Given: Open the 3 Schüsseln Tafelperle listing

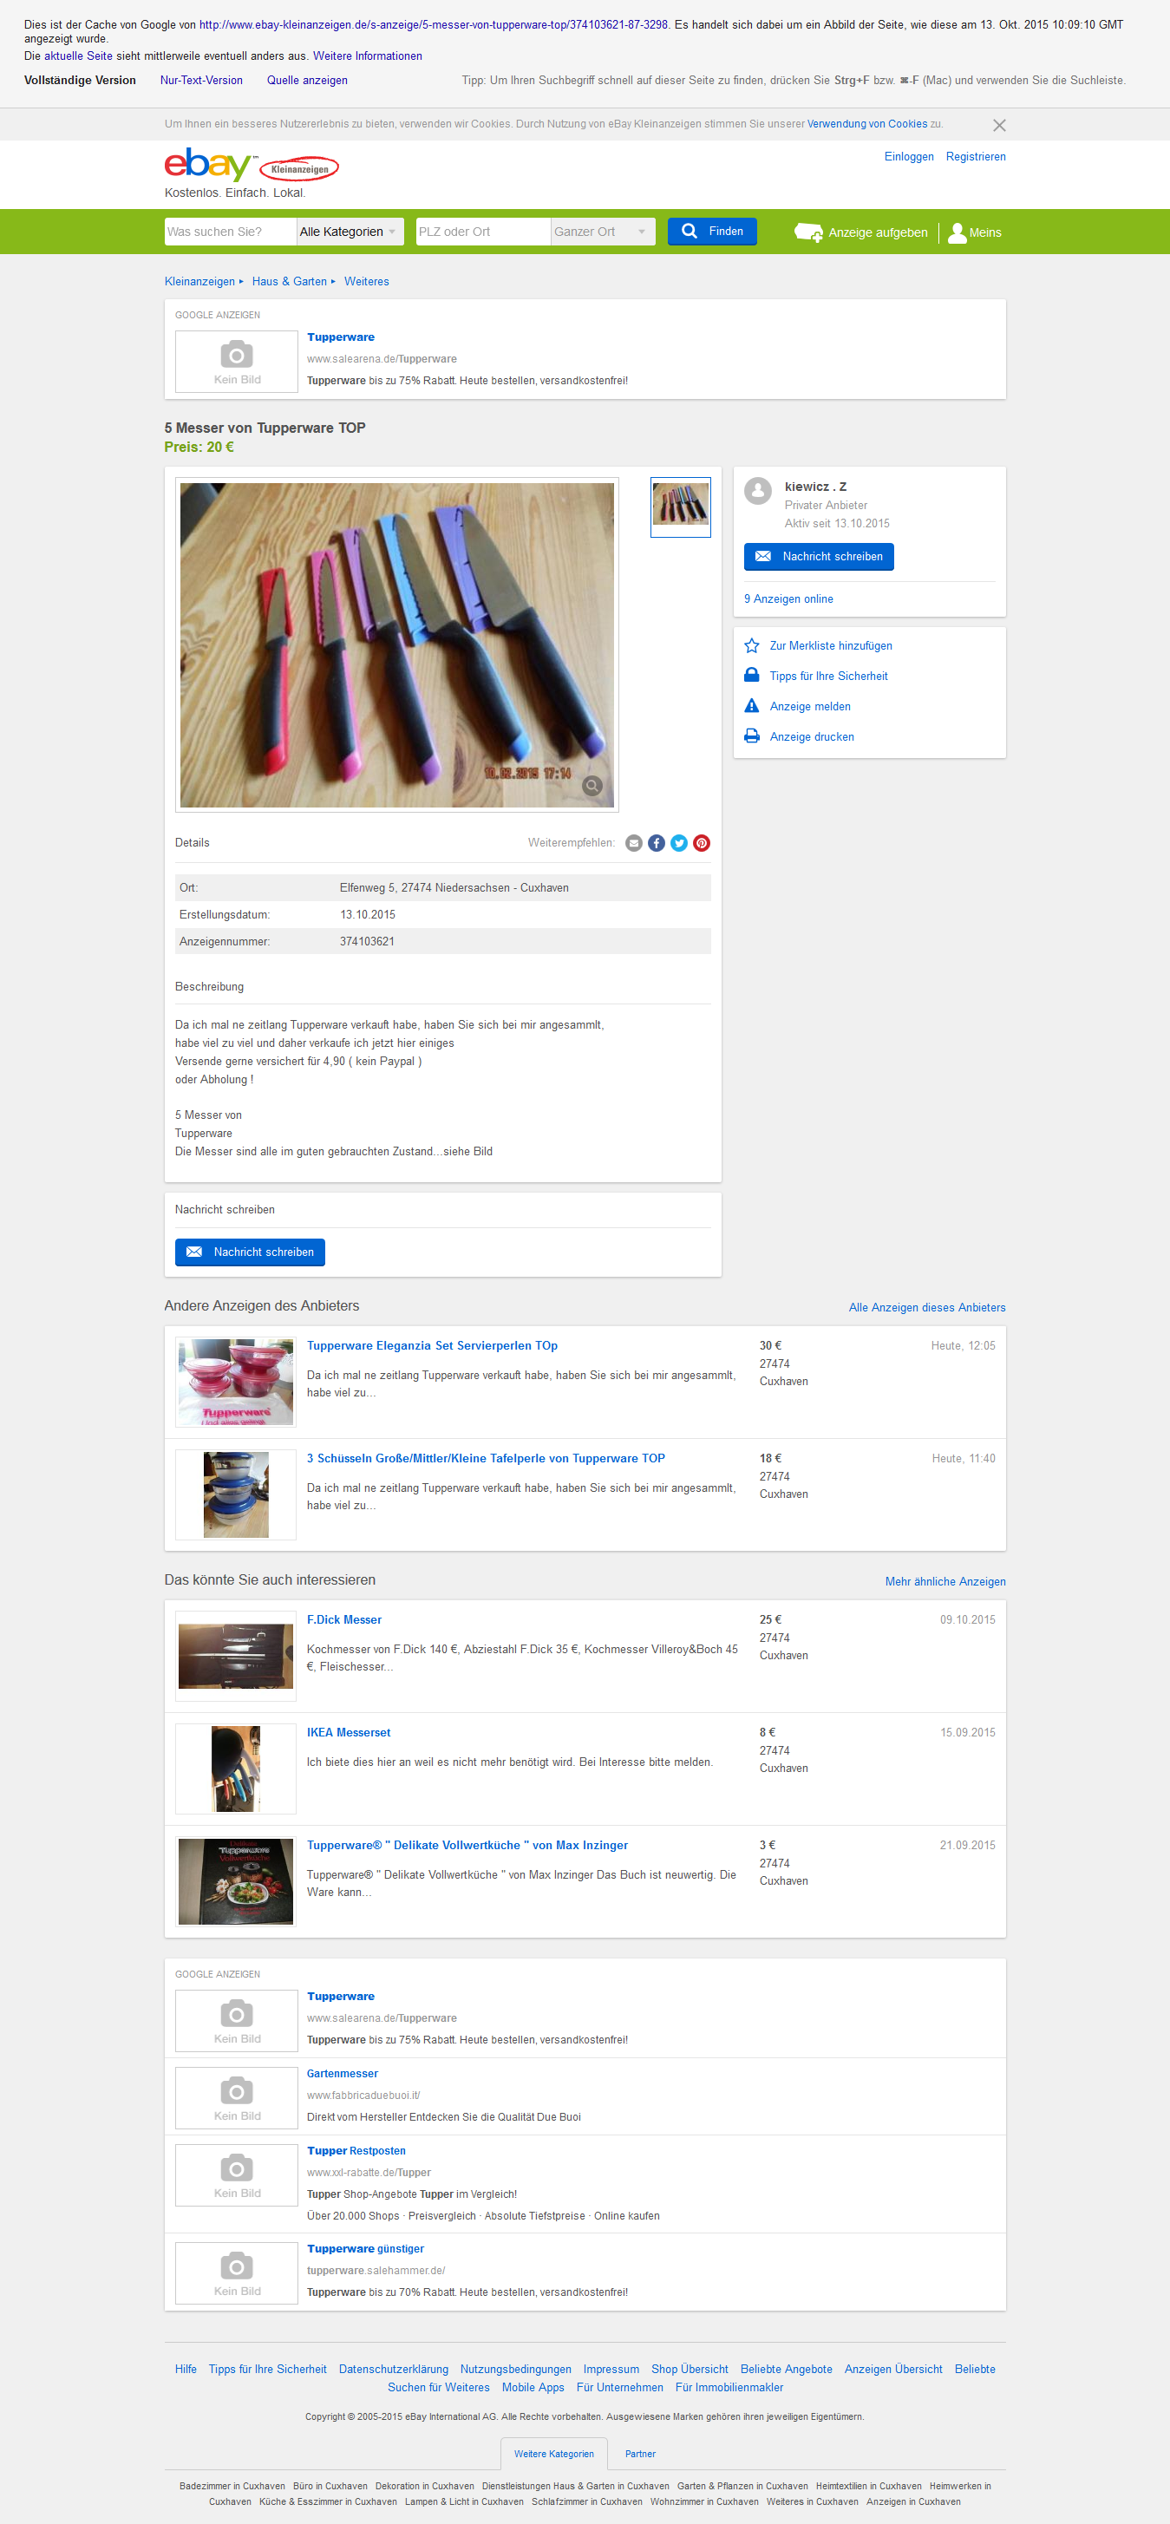Looking at the screenshot, I should click(486, 1458).
